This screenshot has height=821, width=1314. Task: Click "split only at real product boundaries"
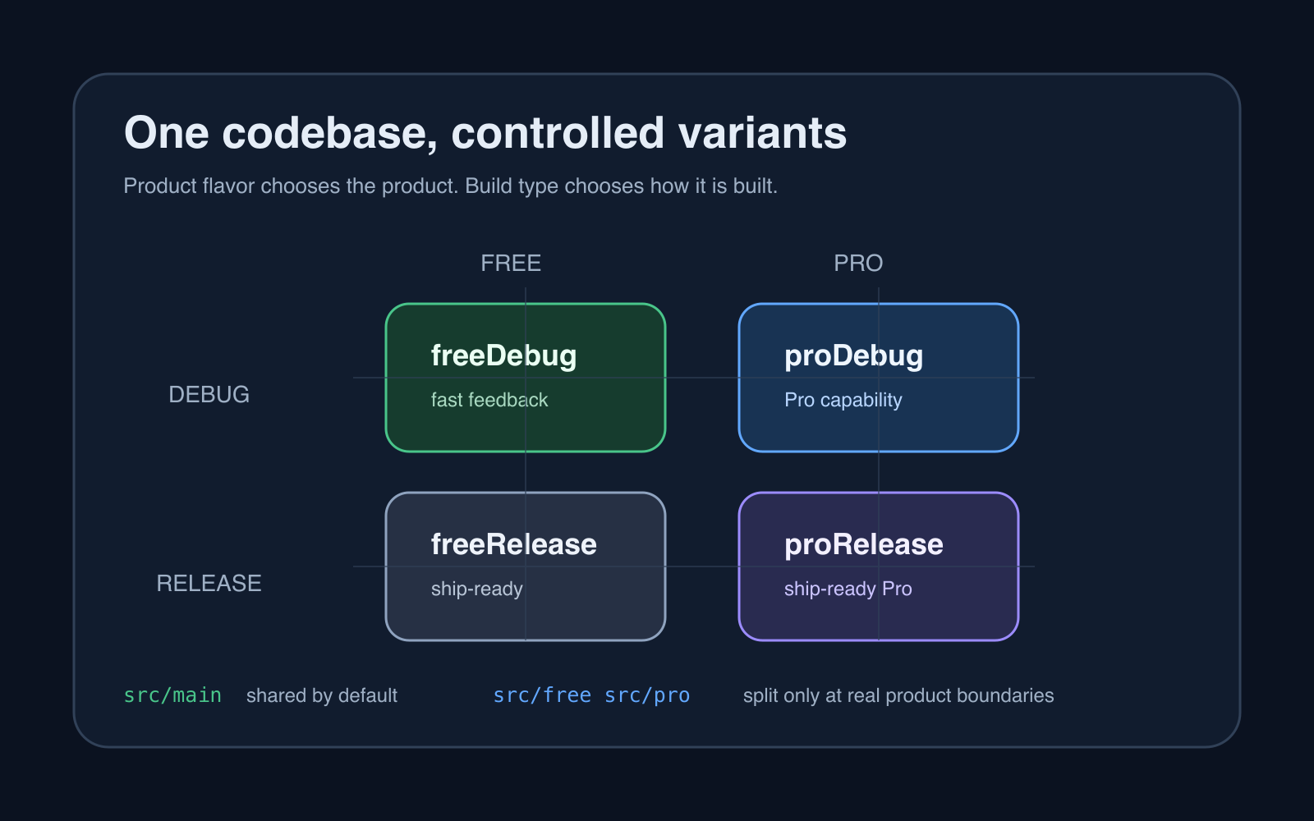point(898,695)
